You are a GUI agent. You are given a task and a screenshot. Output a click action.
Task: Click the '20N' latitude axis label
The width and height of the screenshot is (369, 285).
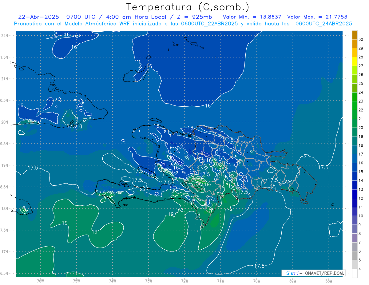(5, 122)
